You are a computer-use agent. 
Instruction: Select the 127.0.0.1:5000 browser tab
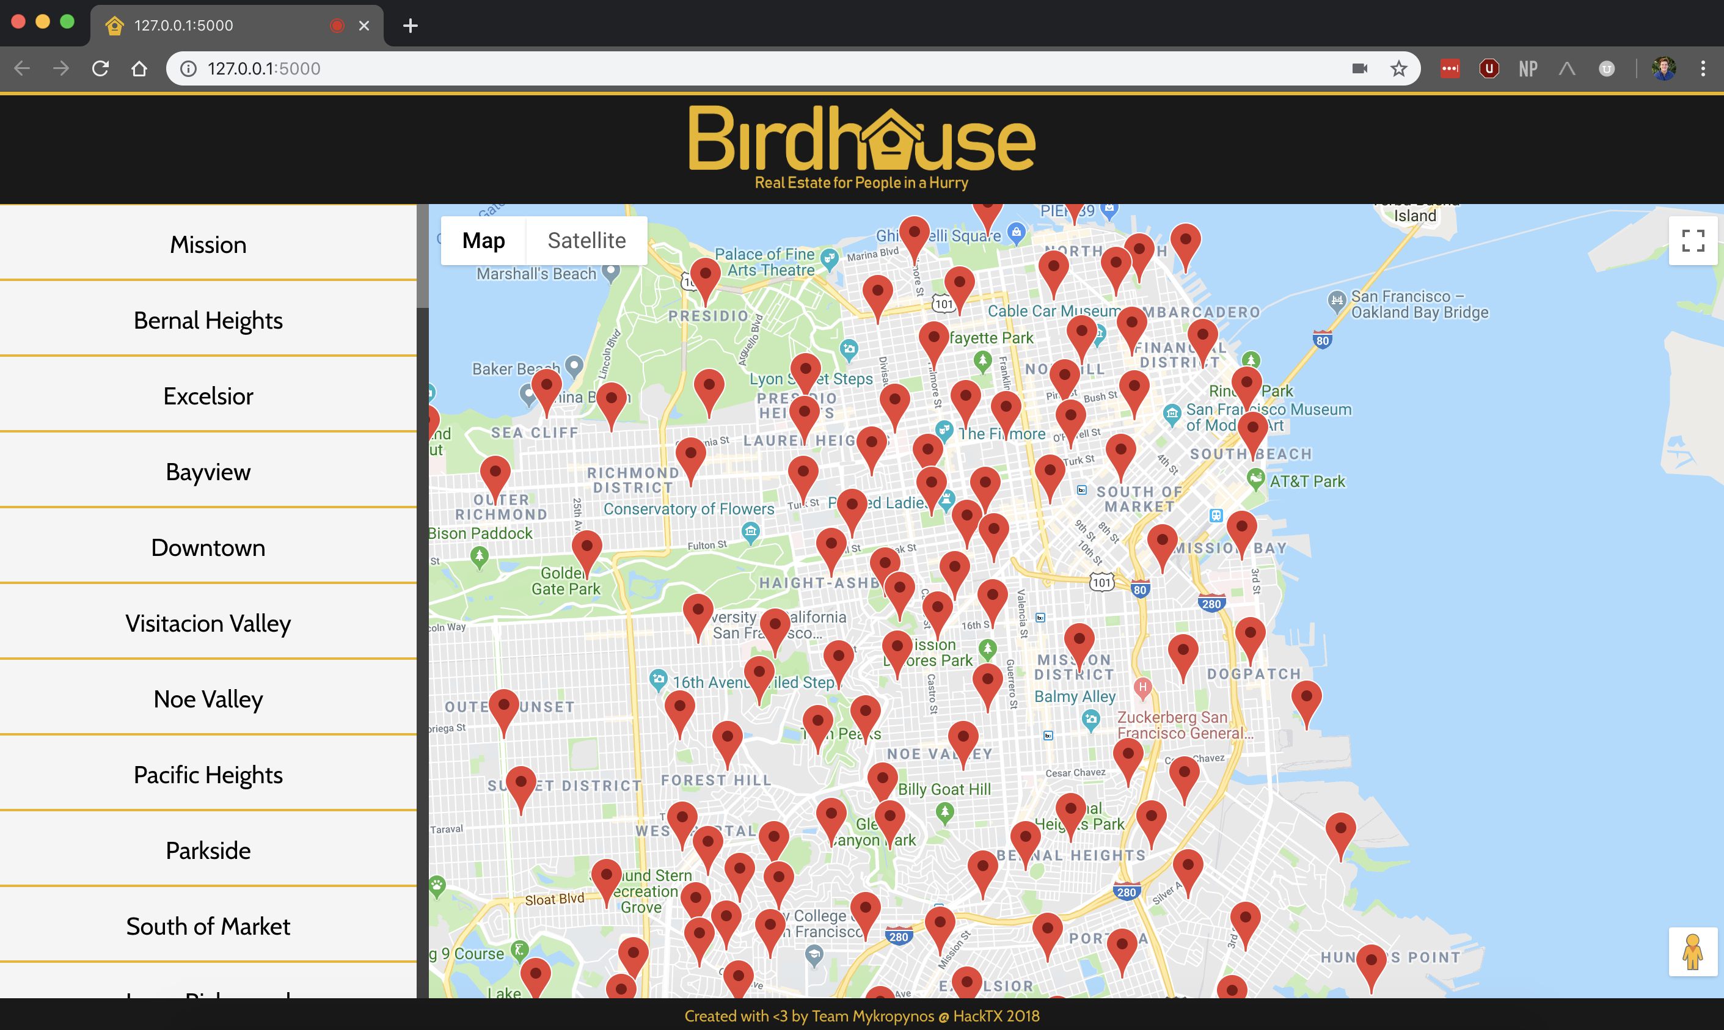236,26
